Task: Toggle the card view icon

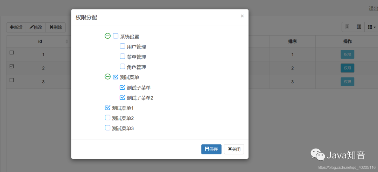Action: click(x=359, y=27)
